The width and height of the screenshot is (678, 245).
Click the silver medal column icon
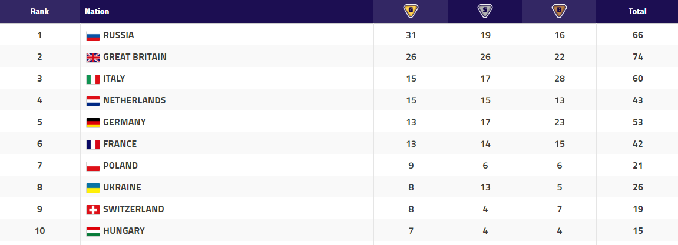click(x=485, y=11)
